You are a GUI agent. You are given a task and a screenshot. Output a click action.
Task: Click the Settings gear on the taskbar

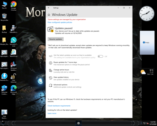[x=78, y=123]
